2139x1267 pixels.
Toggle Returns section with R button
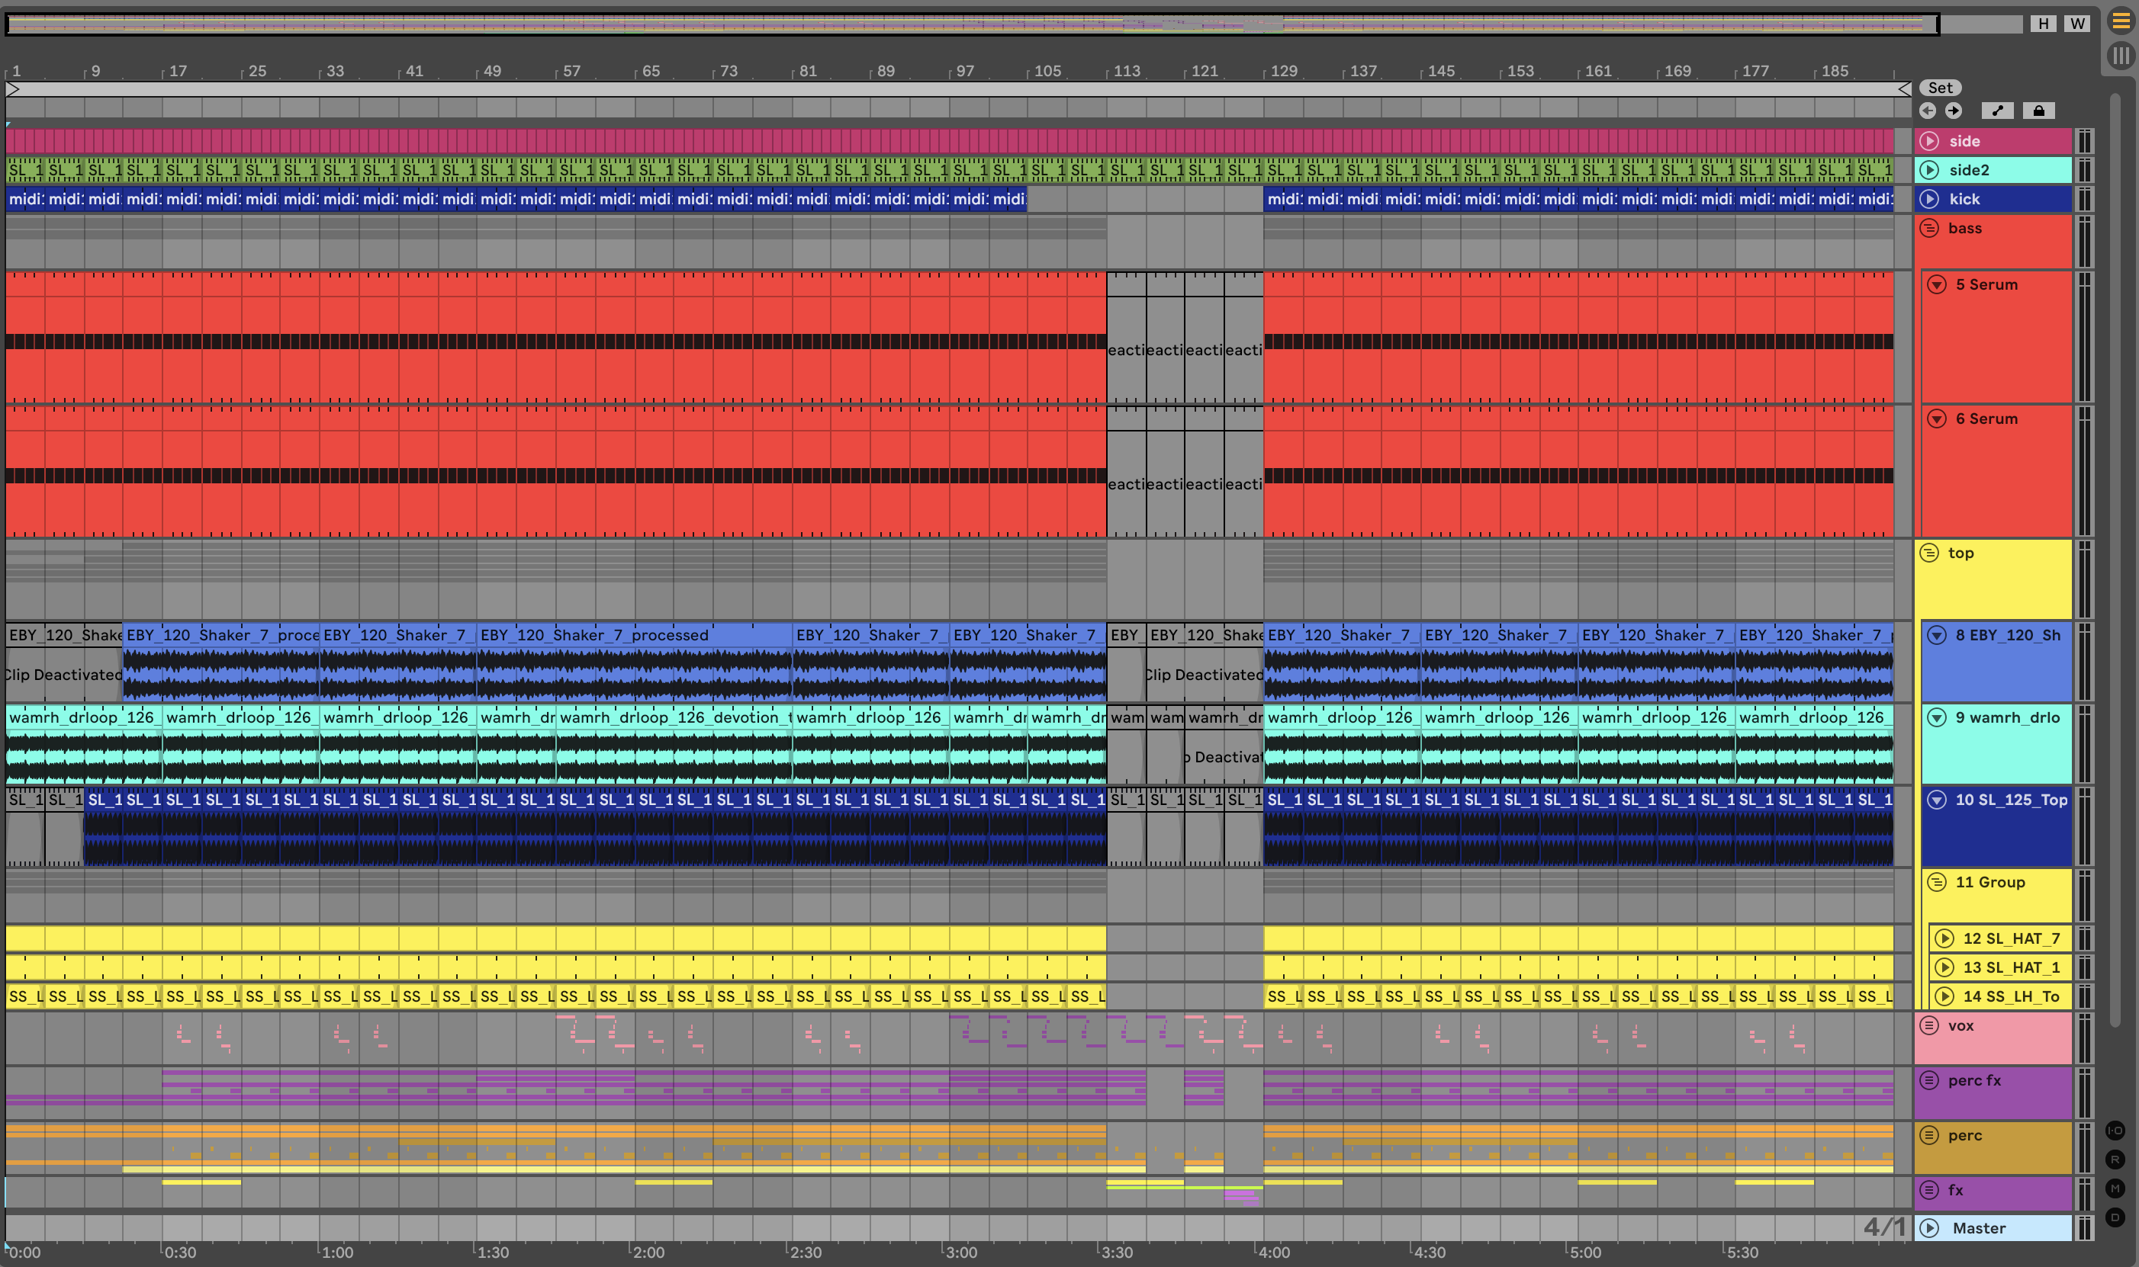2115,1159
